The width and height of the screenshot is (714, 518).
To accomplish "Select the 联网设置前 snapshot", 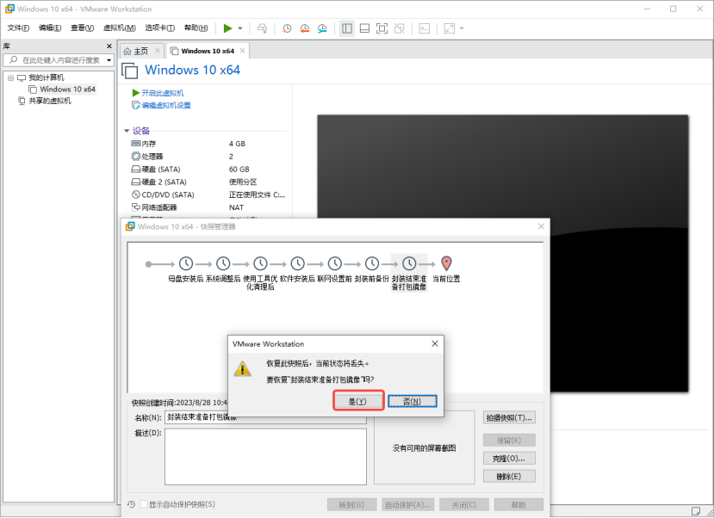I will 335,269.
